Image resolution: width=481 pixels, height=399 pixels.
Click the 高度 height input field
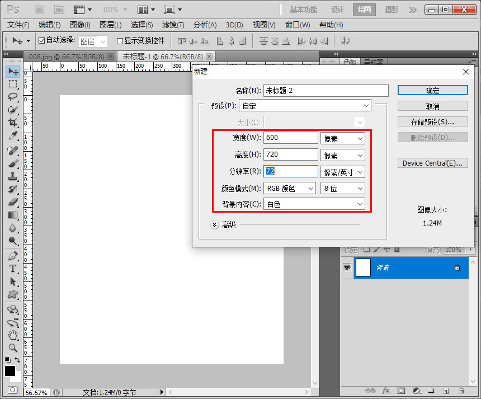(x=290, y=154)
